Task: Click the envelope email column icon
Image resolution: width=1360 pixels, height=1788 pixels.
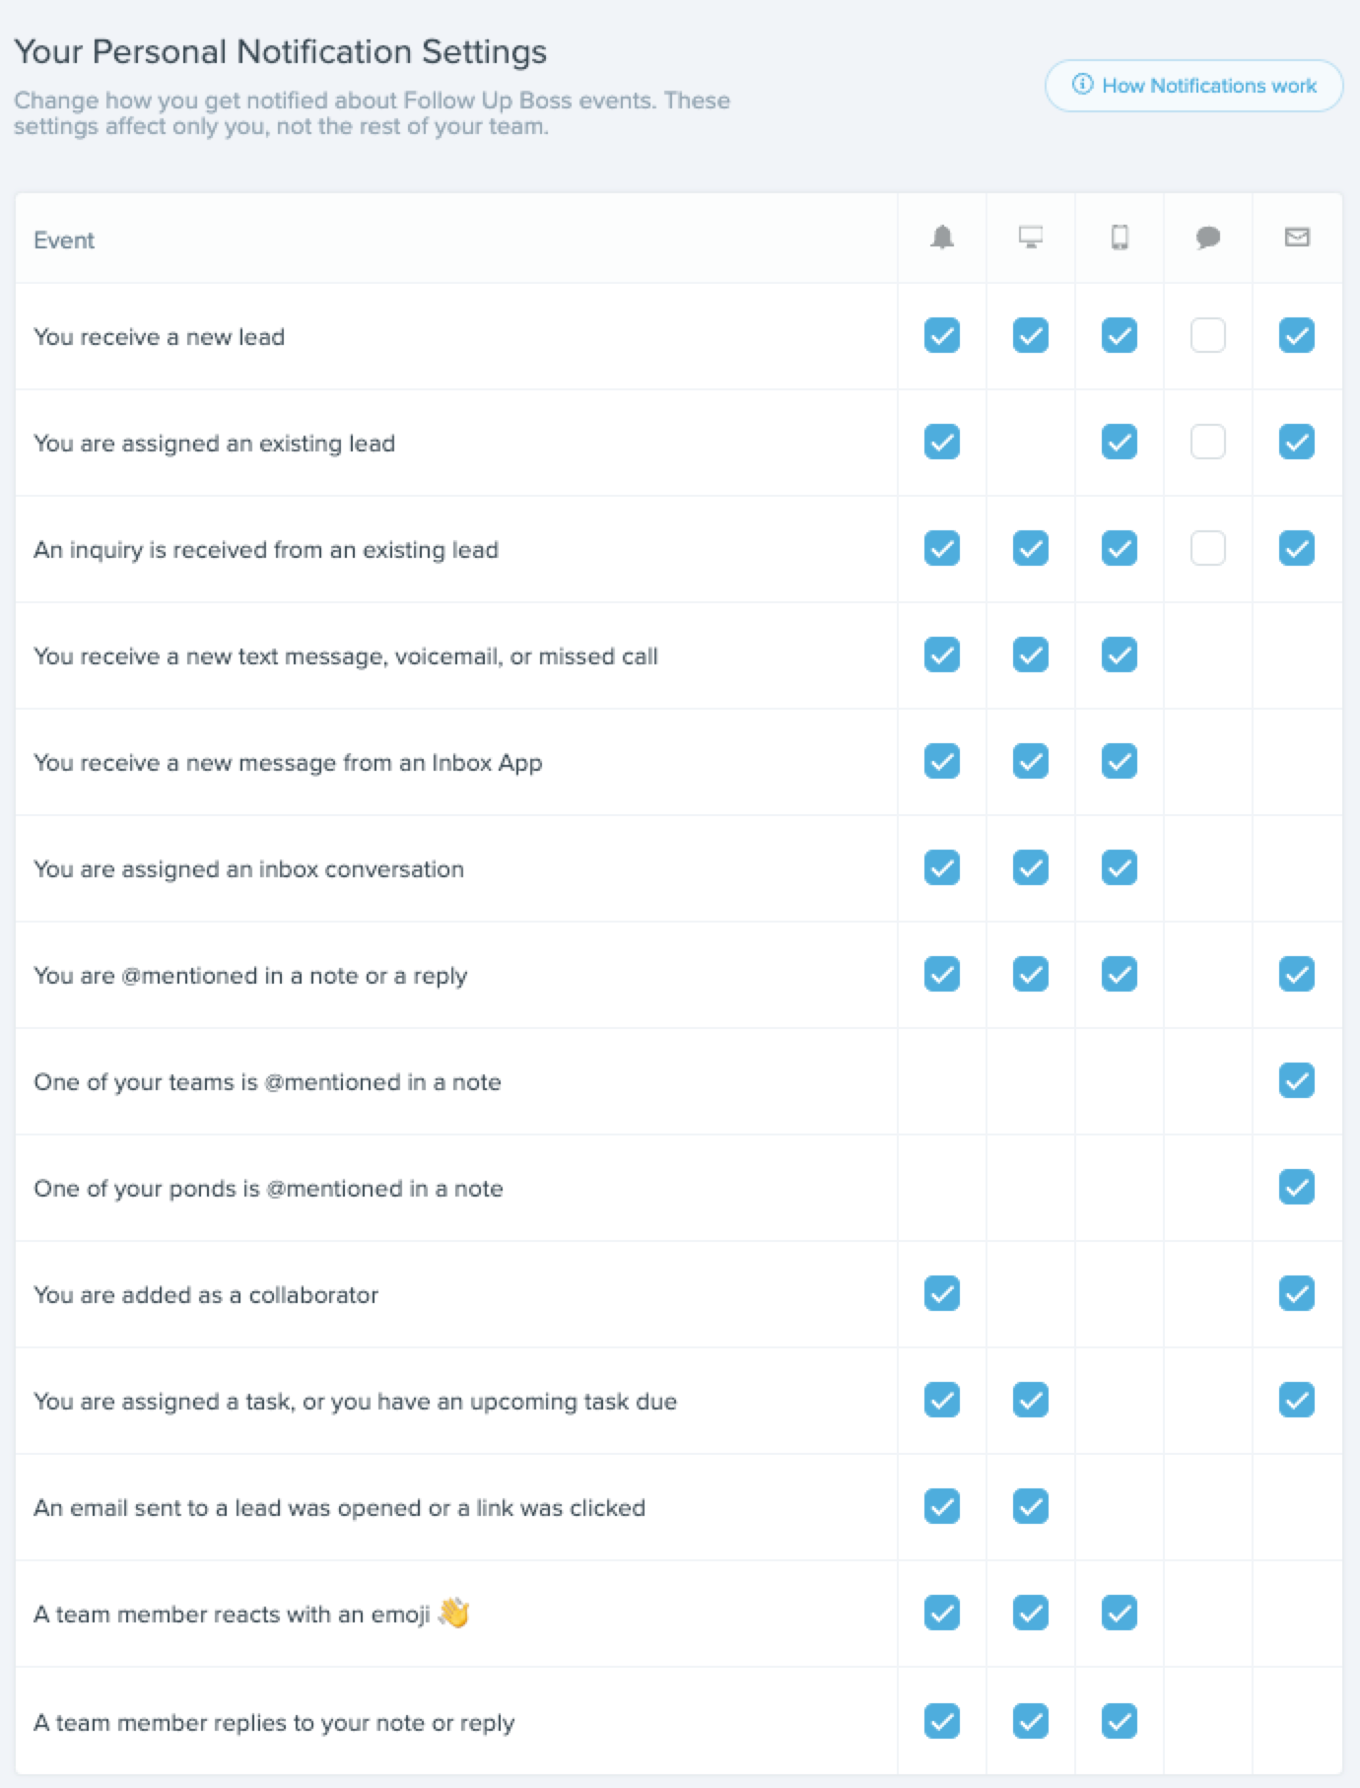Action: click(1297, 237)
